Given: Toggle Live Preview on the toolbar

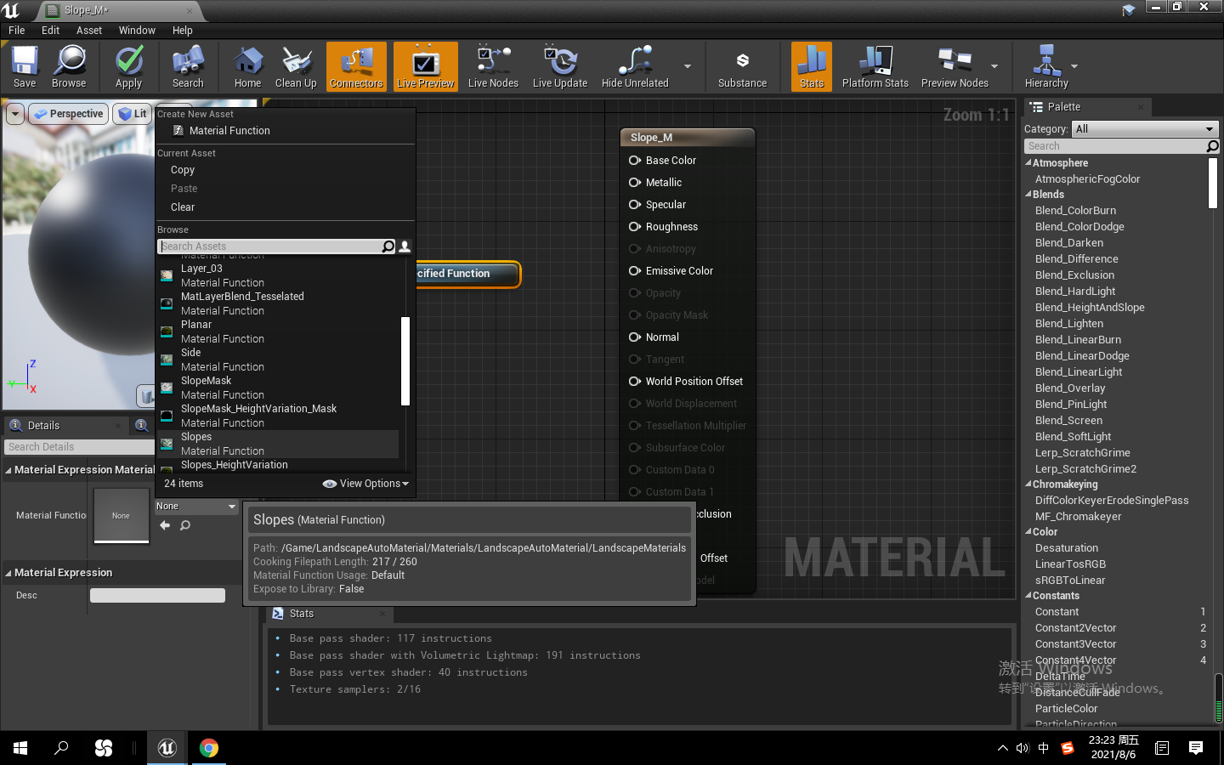Looking at the screenshot, I should coord(425,66).
